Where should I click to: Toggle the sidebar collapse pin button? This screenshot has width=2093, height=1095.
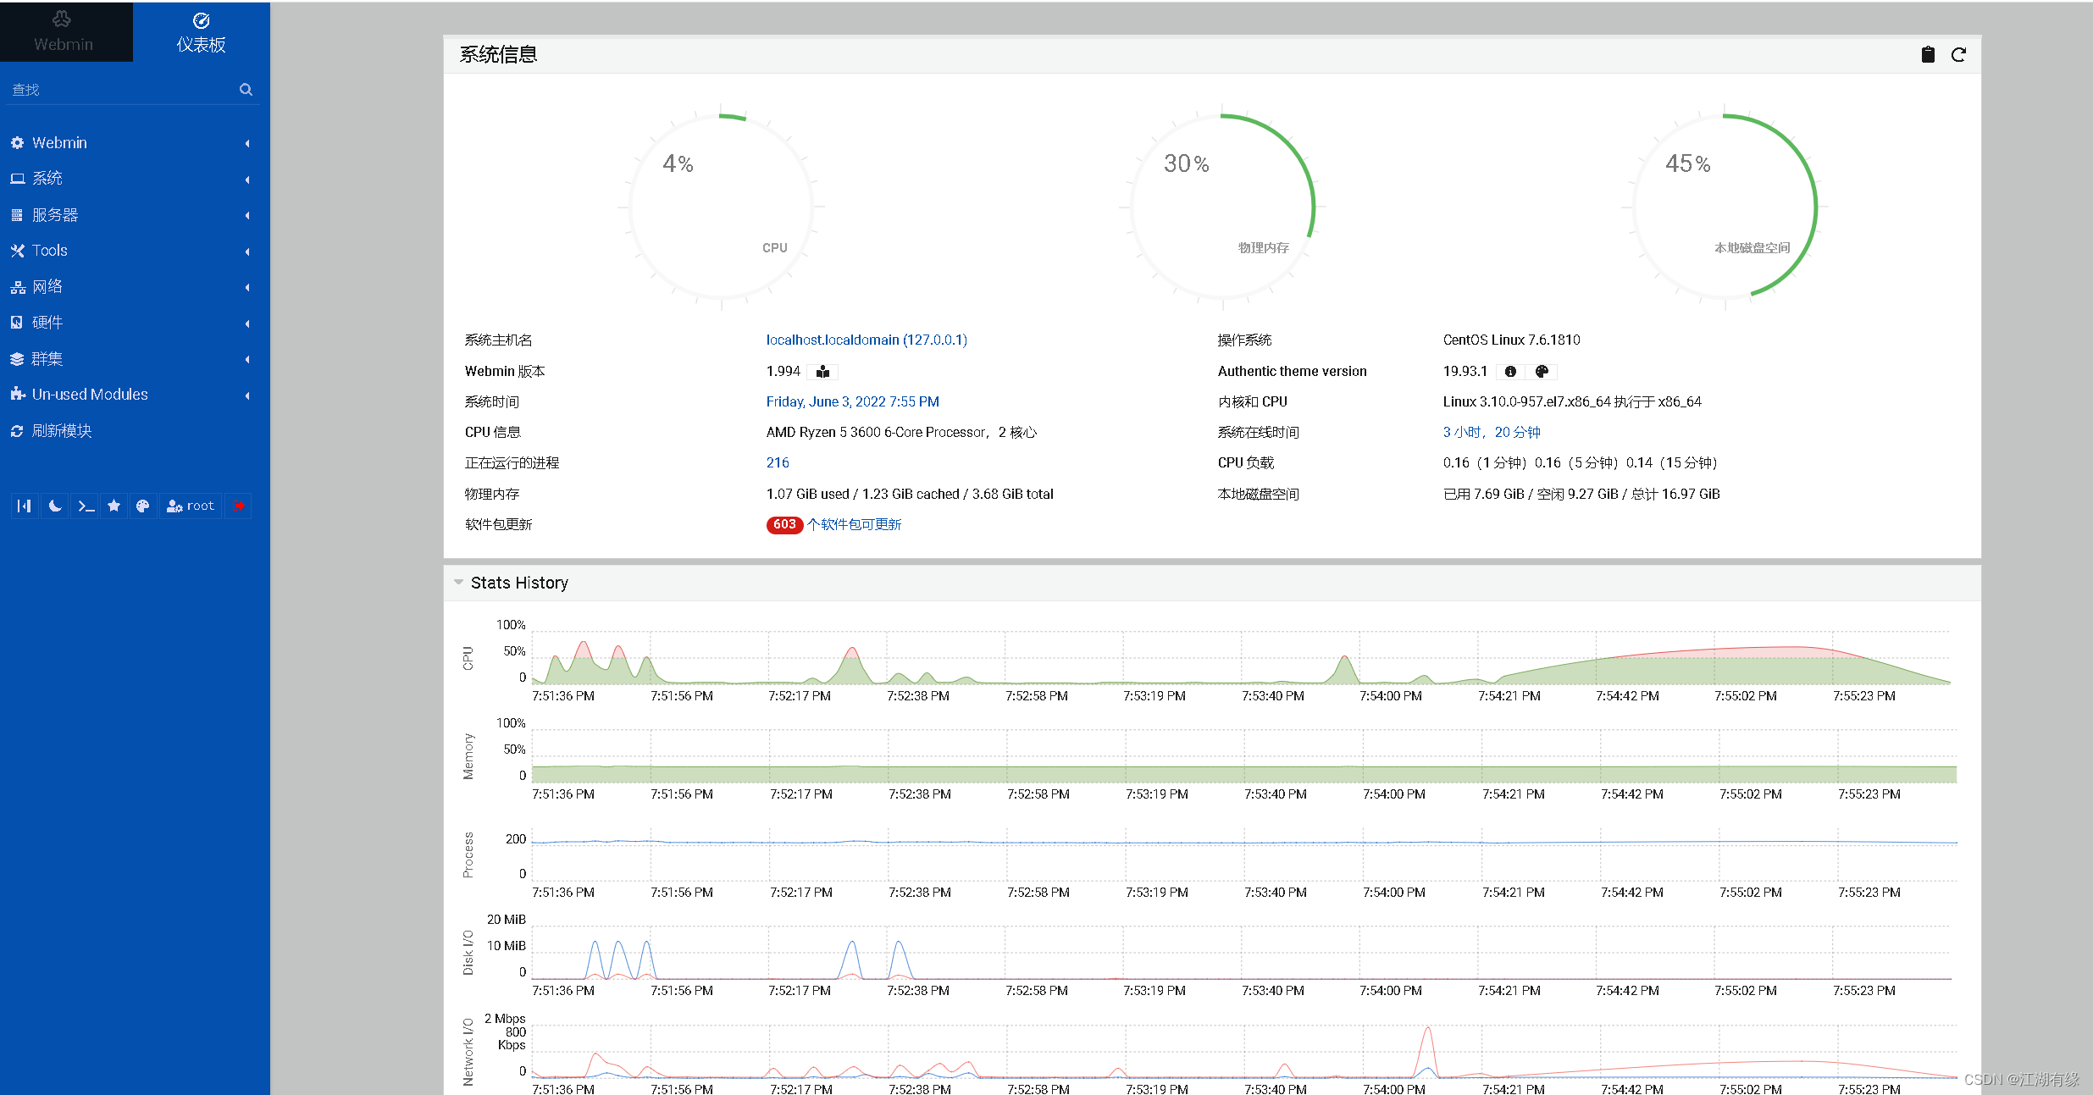tap(25, 506)
